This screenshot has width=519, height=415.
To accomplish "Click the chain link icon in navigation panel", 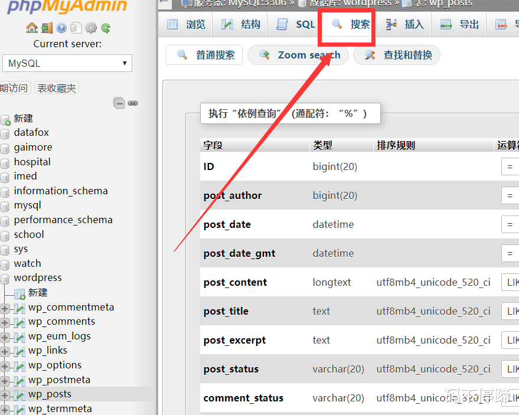I will [133, 103].
